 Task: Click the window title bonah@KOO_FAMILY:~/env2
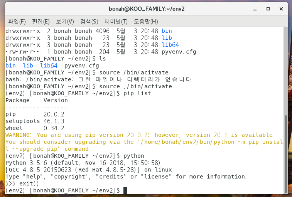click(147, 9)
